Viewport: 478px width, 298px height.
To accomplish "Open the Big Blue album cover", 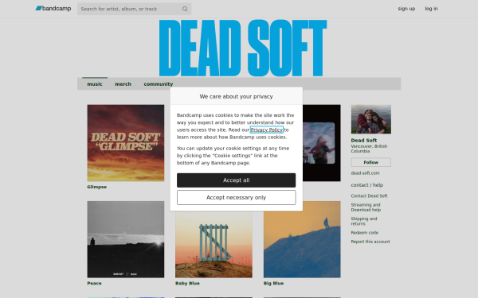I will 302,239.
